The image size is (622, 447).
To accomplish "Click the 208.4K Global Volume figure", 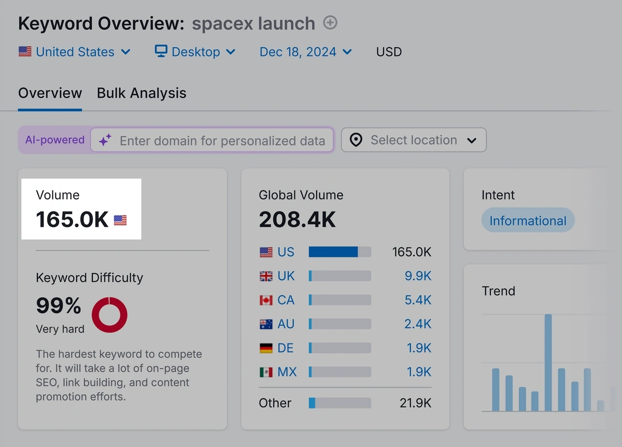I will pos(298,220).
